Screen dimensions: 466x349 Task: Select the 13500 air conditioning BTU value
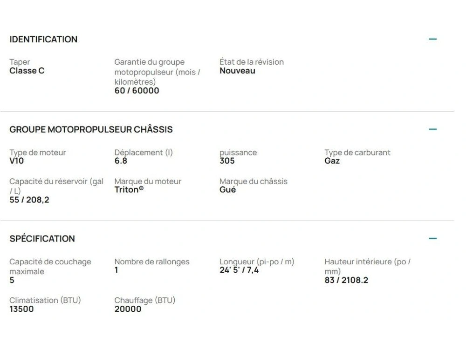(x=21, y=309)
